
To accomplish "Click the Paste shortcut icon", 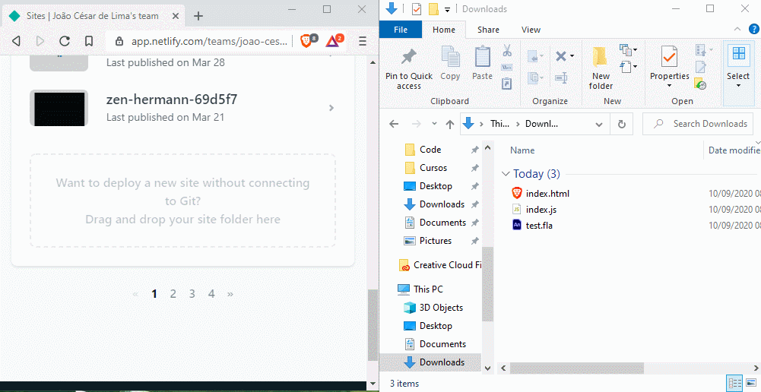I will [x=507, y=84].
